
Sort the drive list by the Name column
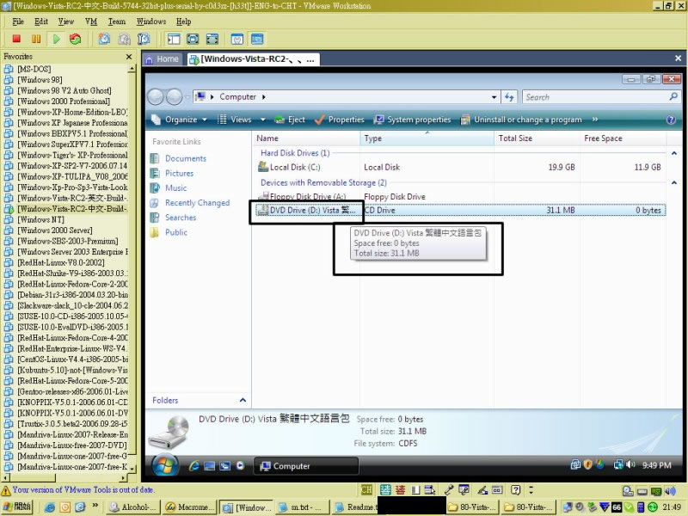(x=307, y=138)
